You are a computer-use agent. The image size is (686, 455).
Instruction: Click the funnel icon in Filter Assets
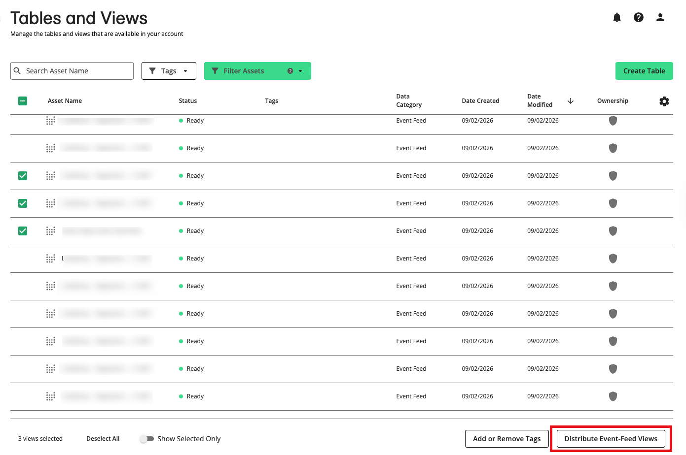coord(215,70)
